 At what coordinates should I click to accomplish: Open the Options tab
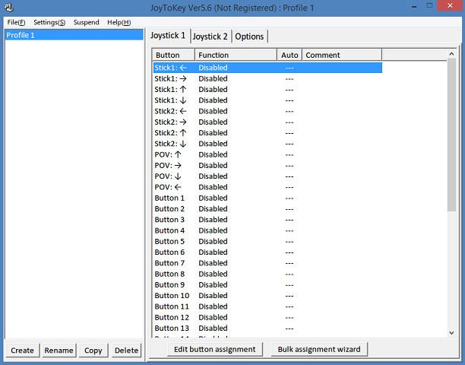[249, 36]
